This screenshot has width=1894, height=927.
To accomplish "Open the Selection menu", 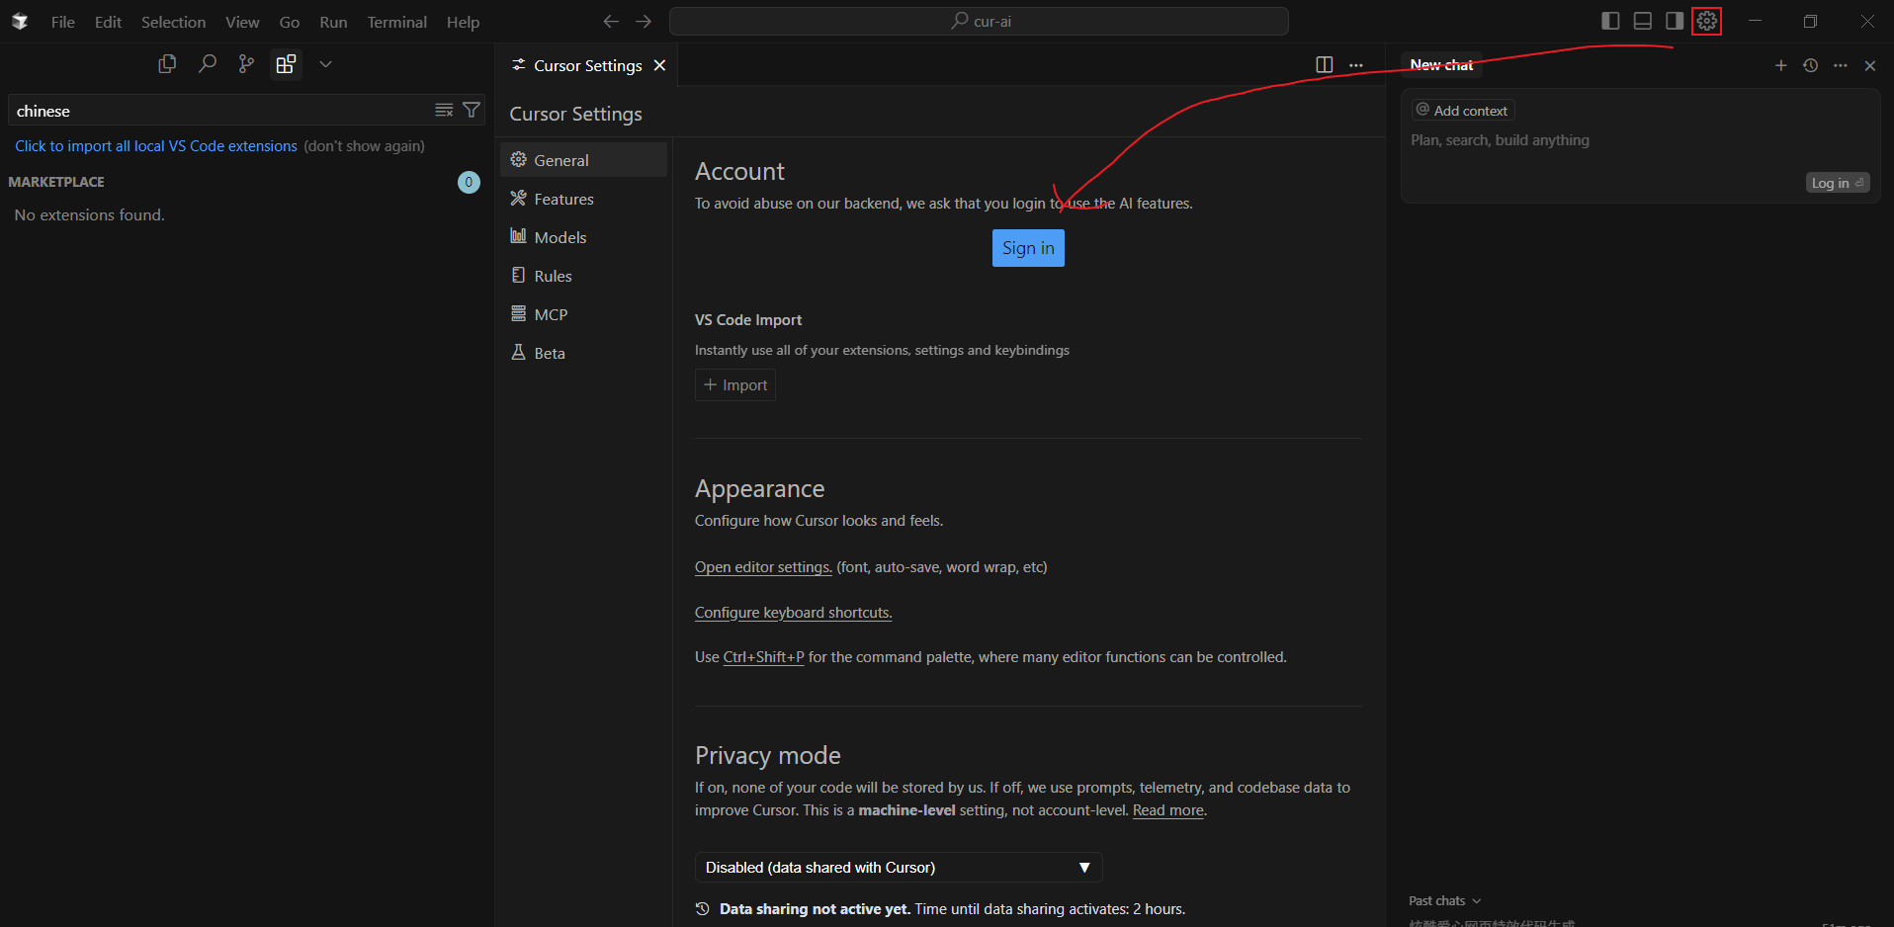I will pos(173,22).
